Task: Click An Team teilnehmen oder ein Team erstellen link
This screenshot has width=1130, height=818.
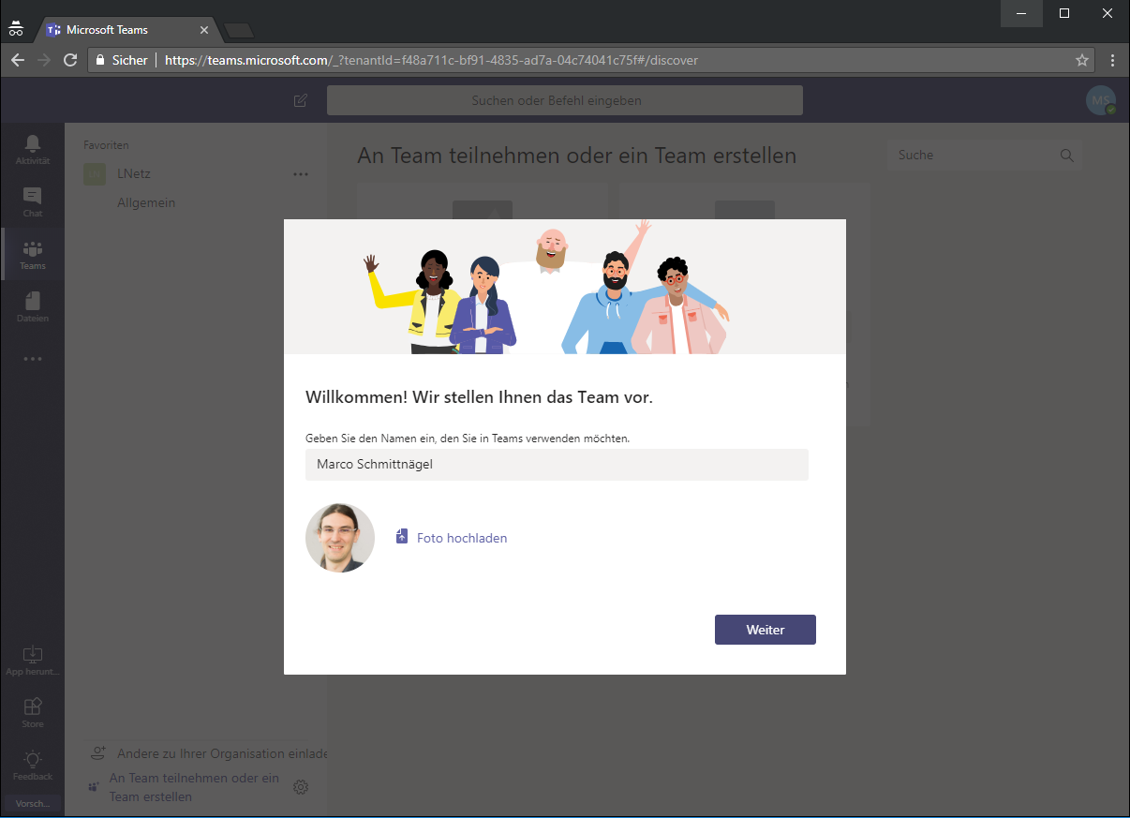Action: tap(195, 787)
